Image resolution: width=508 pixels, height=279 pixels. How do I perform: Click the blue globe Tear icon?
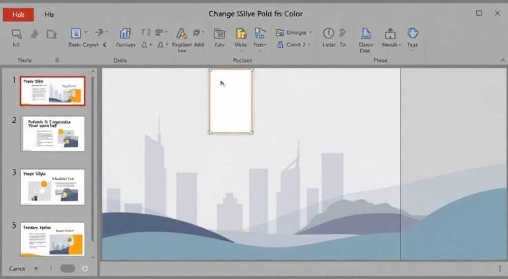pyautogui.click(x=412, y=33)
